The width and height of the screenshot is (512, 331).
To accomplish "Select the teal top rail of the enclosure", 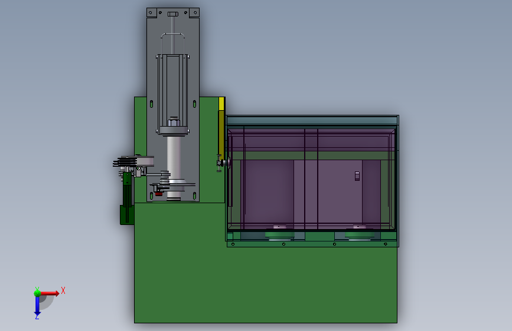I will [312, 121].
